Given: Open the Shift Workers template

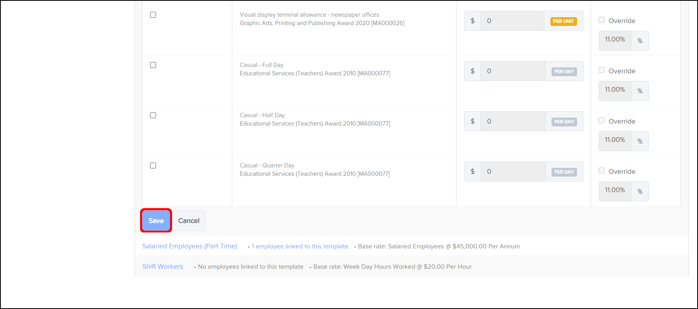Looking at the screenshot, I should [x=162, y=266].
